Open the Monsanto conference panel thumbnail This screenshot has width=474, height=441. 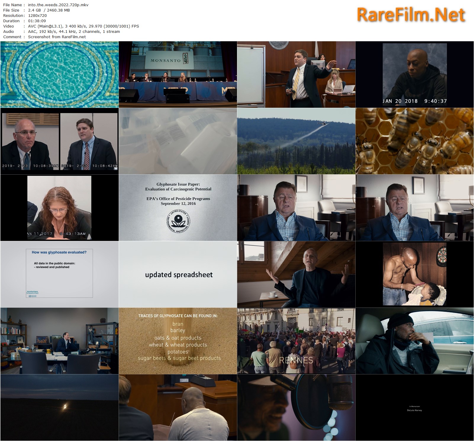coord(178,74)
